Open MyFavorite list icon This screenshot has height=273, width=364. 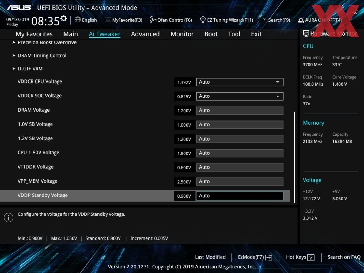108,20
